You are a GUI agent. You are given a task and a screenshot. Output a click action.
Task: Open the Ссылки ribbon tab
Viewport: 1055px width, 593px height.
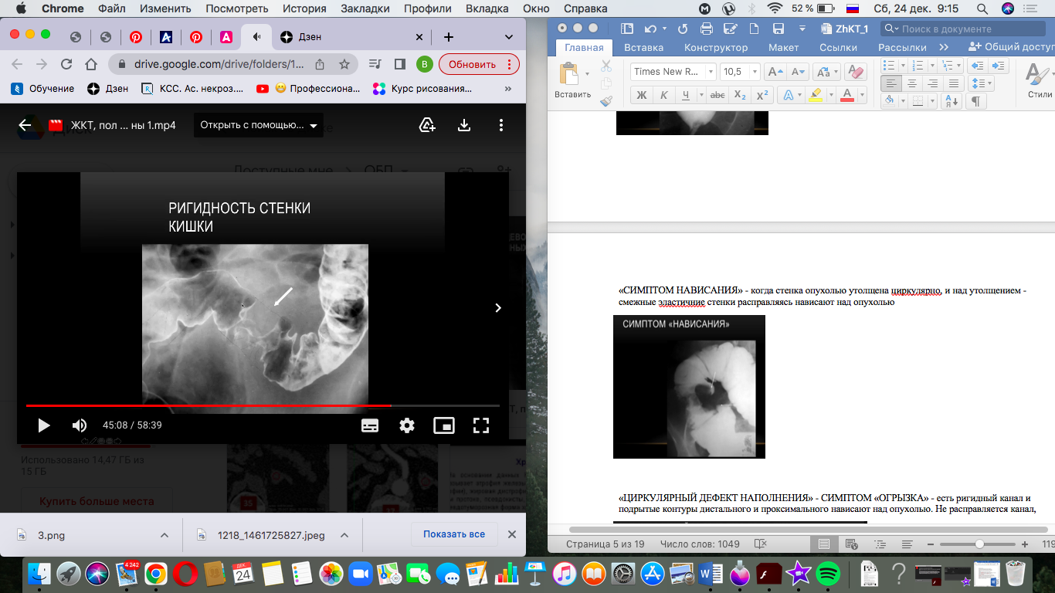click(838, 47)
